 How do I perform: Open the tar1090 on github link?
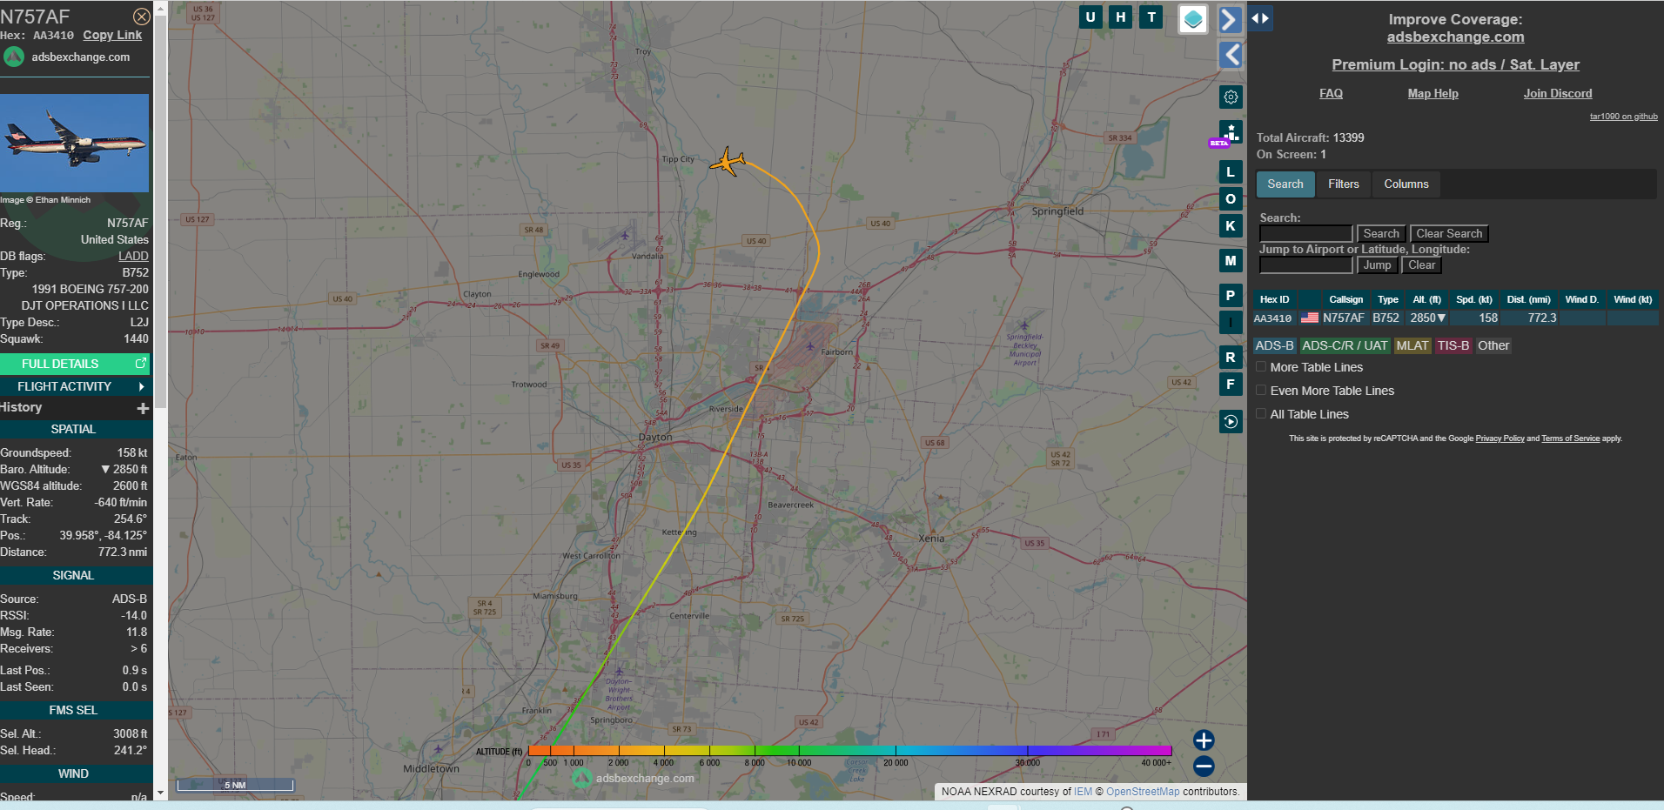click(x=1623, y=117)
